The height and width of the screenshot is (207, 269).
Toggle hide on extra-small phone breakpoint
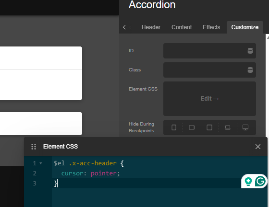pyautogui.click(x=174, y=127)
